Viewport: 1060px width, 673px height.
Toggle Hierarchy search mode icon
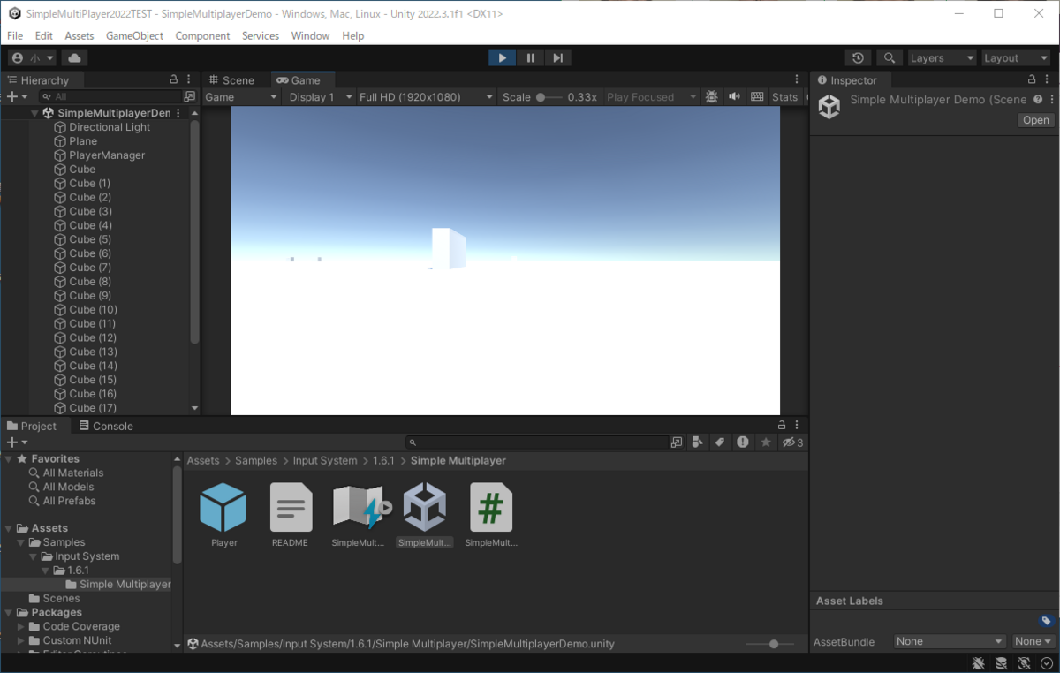[x=189, y=96]
